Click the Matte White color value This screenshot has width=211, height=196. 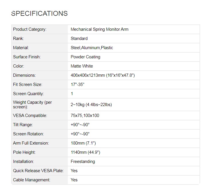pyautogui.click(x=82, y=66)
